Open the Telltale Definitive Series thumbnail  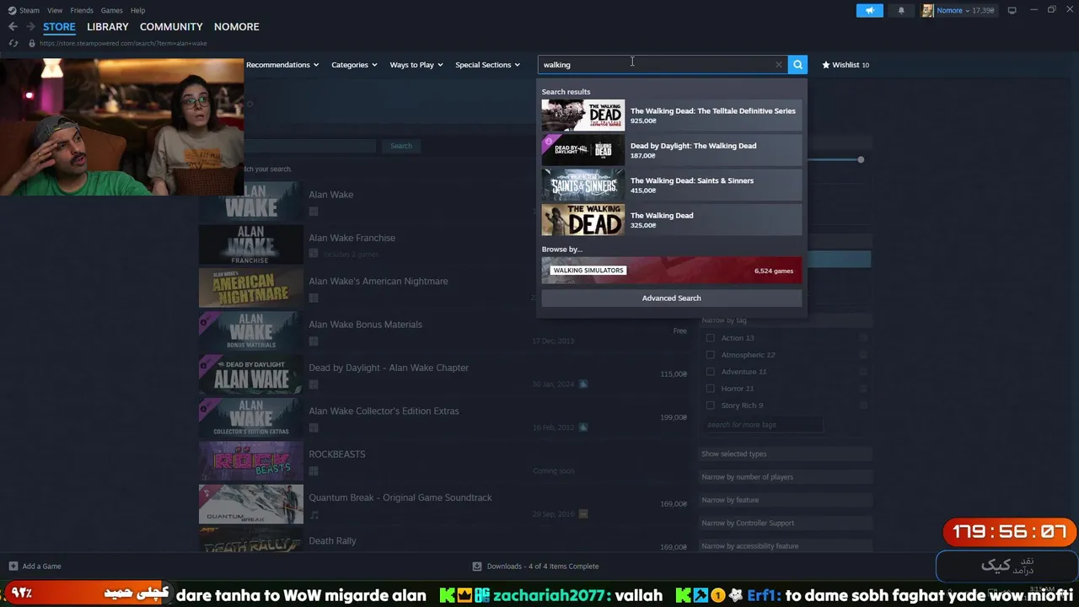pyautogui.click(x=583, y=115)
